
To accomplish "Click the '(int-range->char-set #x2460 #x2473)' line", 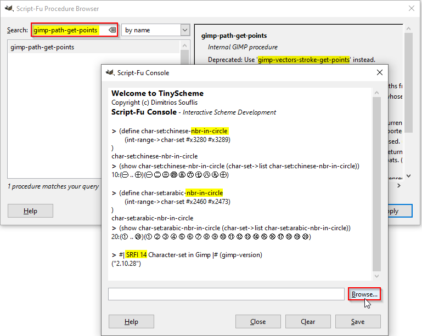I will click(177, 202).
